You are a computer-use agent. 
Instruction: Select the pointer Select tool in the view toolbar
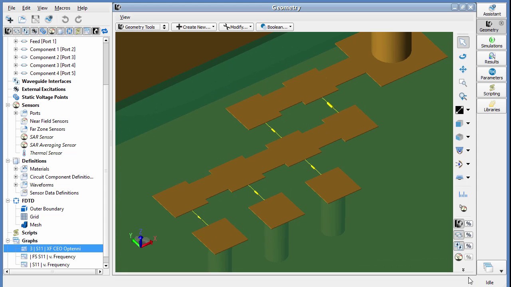pos(463,42)
